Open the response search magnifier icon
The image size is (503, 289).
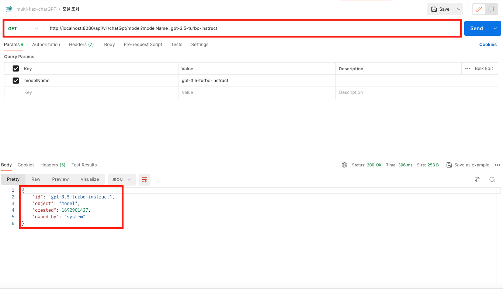(492, 180)
